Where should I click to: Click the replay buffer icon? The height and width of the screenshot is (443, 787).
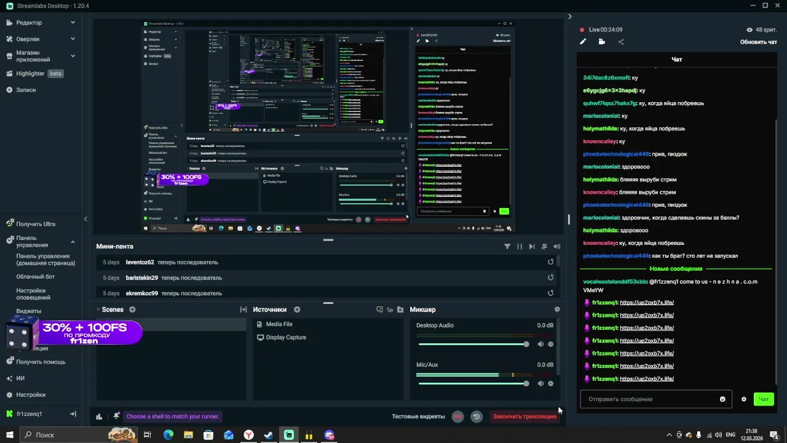coord(476,417)
